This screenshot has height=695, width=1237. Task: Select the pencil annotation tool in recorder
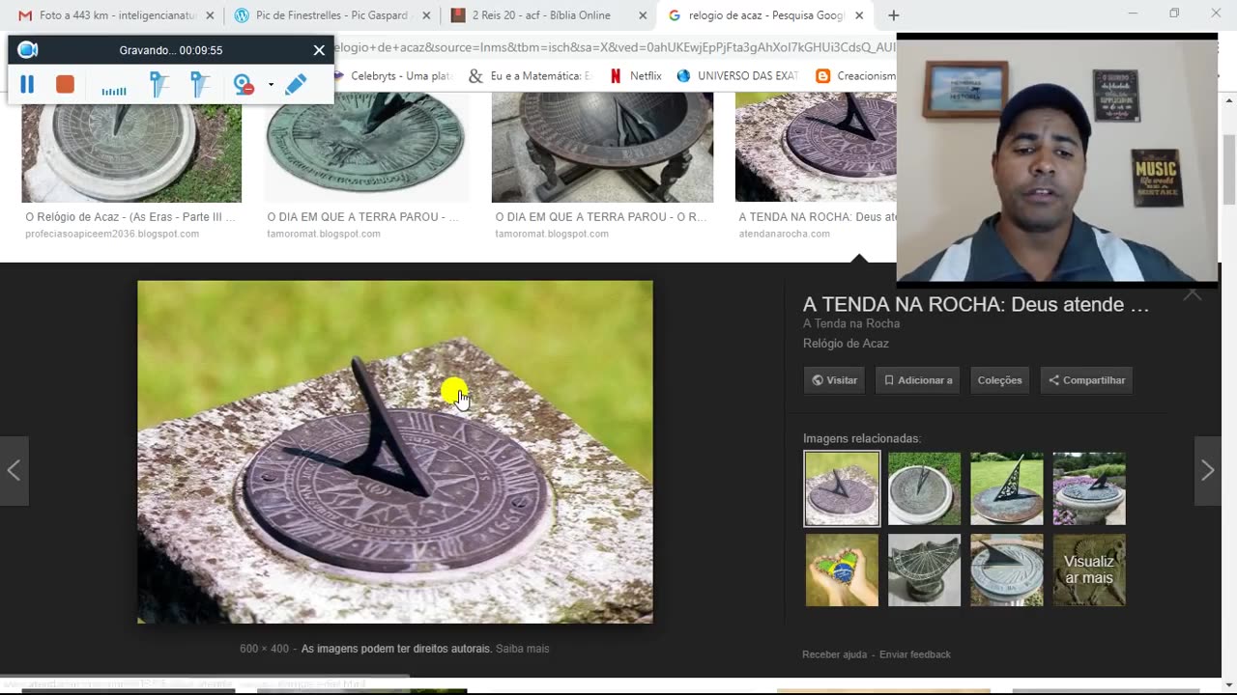coord(296,85)
